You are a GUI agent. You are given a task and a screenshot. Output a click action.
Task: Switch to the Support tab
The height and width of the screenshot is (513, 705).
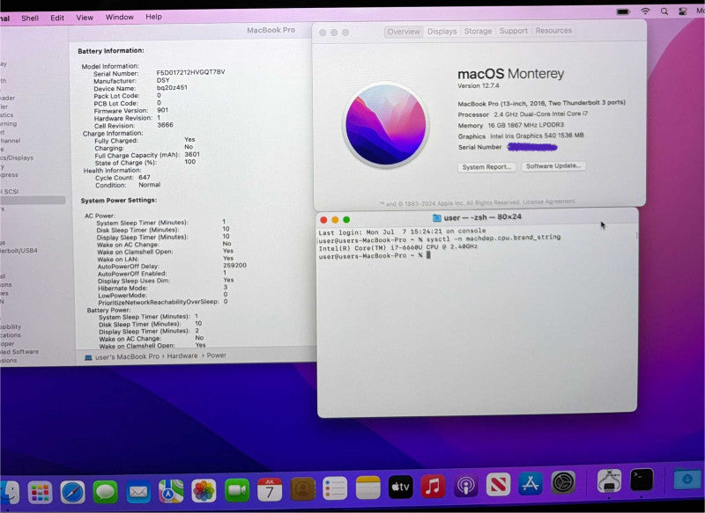[513, 31]
